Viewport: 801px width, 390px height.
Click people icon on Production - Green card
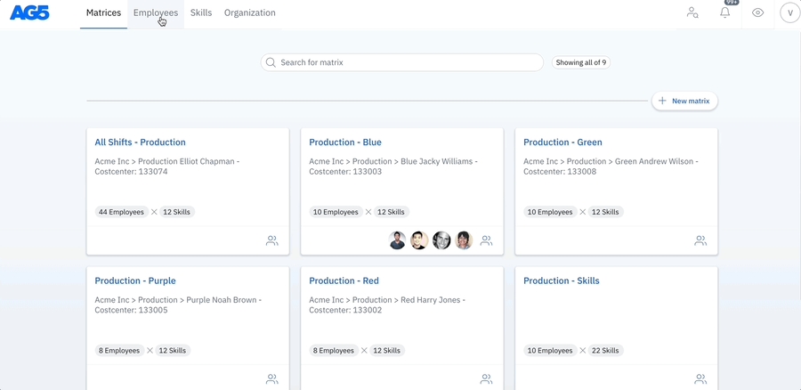(700, 240)
